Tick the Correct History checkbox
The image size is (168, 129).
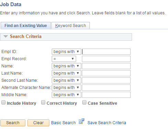(43, 102)
